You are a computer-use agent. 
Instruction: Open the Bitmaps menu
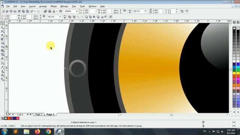click(64, 6)
